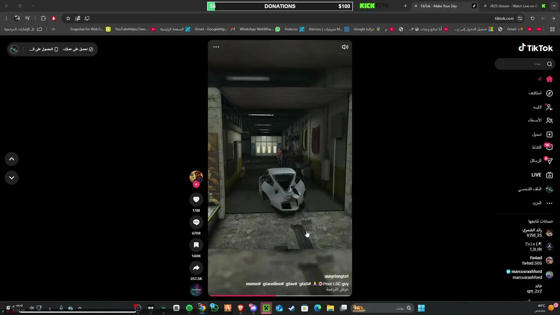Reload the page

(532, 18)
